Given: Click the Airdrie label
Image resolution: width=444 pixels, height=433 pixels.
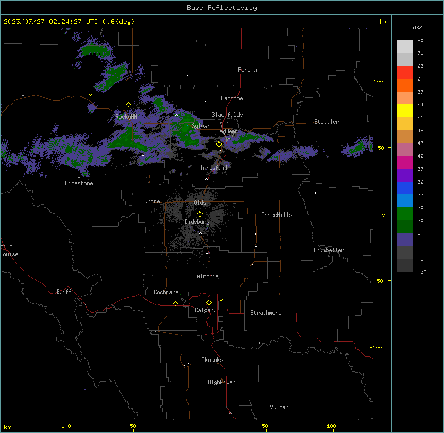Looking at the screenshot, I should pos(208,276).
